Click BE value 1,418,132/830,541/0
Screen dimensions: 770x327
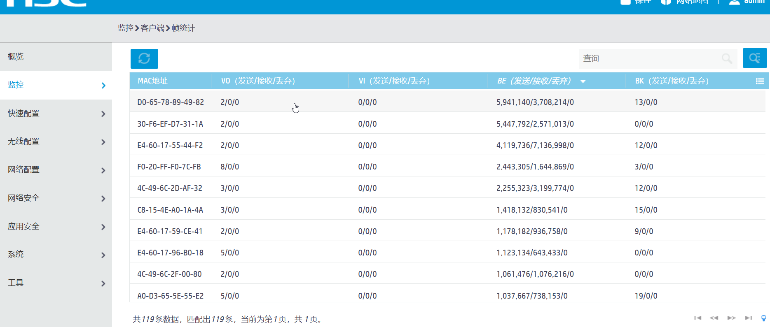tap(532, 210)
